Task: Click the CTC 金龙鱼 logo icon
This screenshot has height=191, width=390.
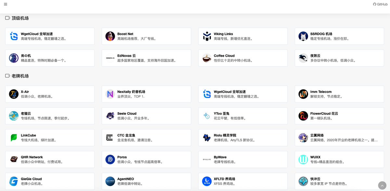Action: click(110, 137)
